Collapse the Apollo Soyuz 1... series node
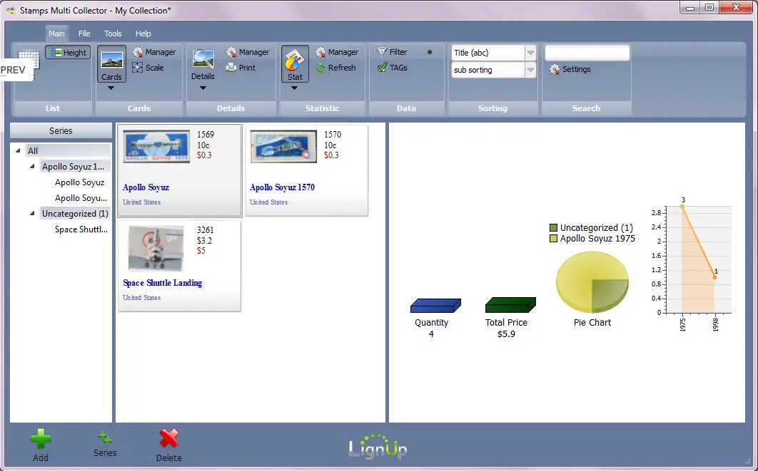 pyautogui.click(x=32, y=167)
